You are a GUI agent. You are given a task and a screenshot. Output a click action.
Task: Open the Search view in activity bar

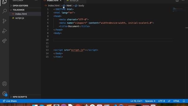coord(4,11)
